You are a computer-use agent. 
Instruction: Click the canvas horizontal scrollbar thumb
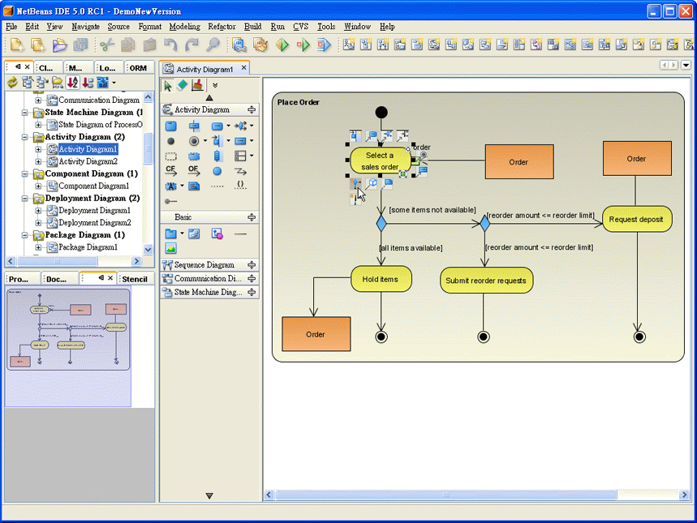pos(445,495)
